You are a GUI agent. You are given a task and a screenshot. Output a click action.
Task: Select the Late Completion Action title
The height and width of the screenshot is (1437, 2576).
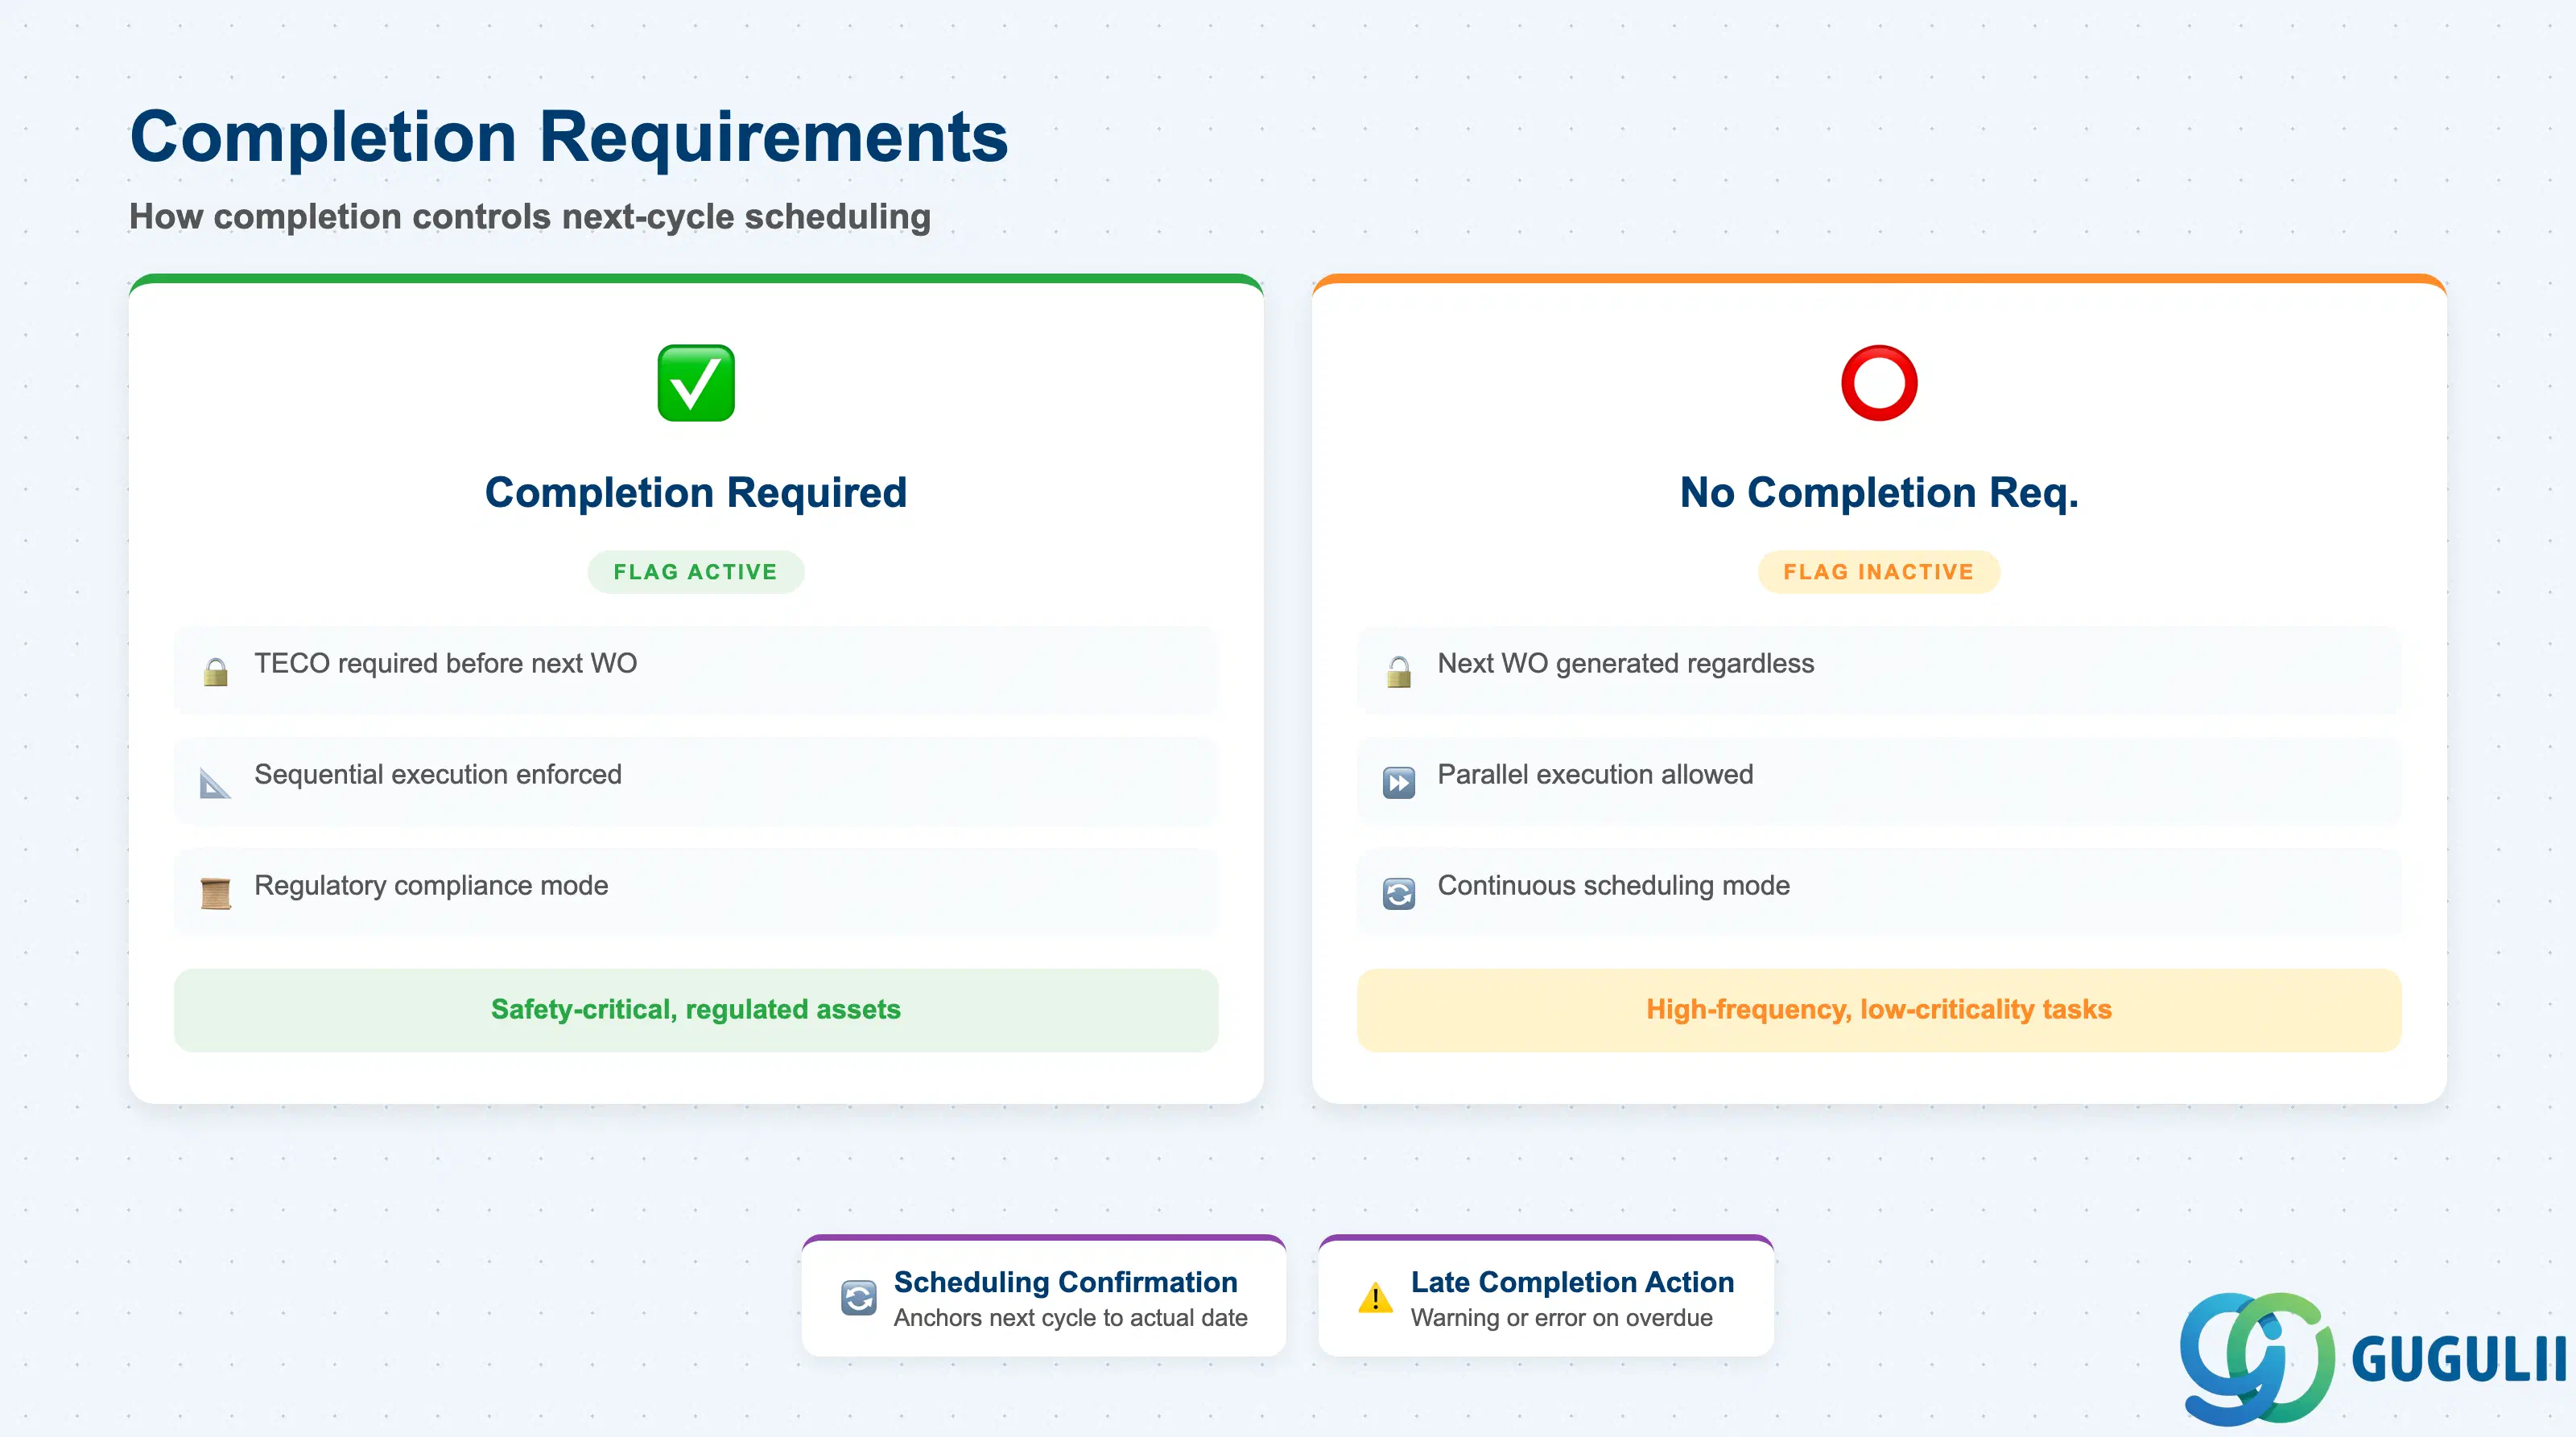pyautogui.click(x=1572, y=1282)
